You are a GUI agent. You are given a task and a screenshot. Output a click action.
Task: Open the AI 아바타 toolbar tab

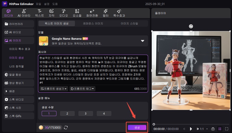coord(24,13)
